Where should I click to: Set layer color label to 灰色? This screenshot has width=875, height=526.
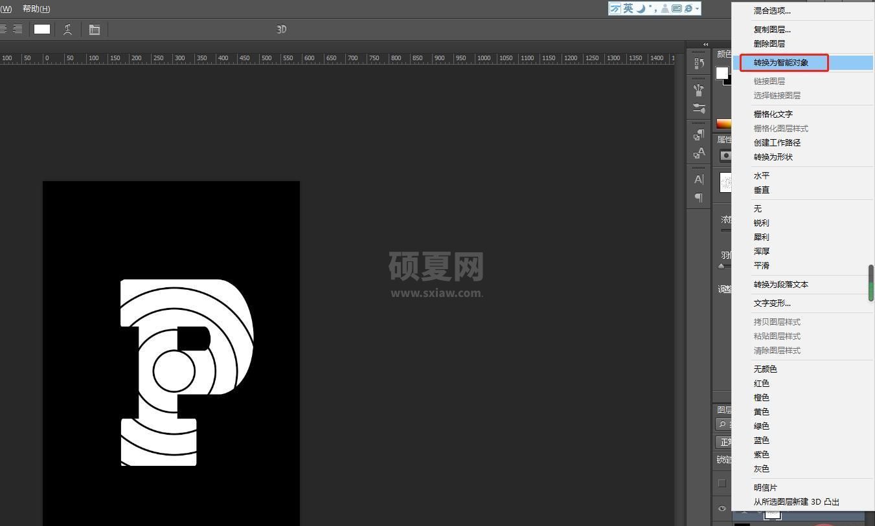click(761, 468)
